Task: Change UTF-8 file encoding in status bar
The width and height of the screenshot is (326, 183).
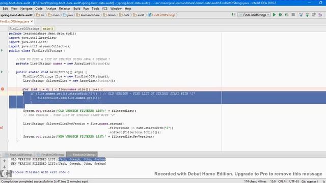Action: pyautogui.click(x=294, y=181)
